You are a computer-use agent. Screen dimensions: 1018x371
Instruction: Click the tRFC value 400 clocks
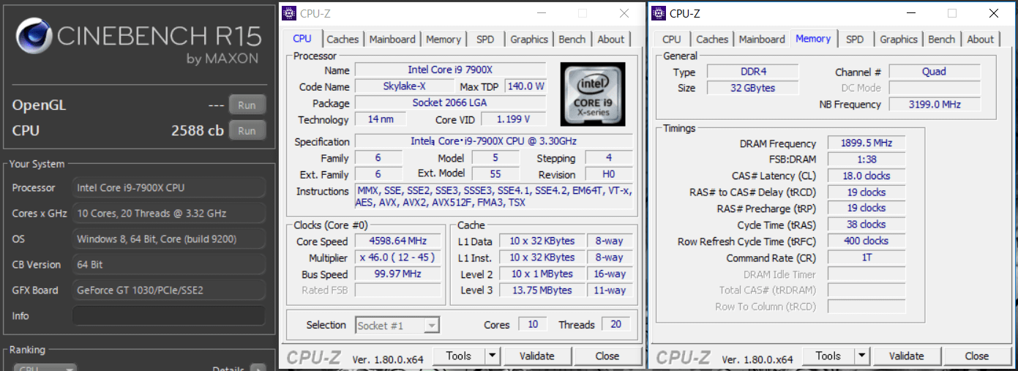(x=867, y=241)
